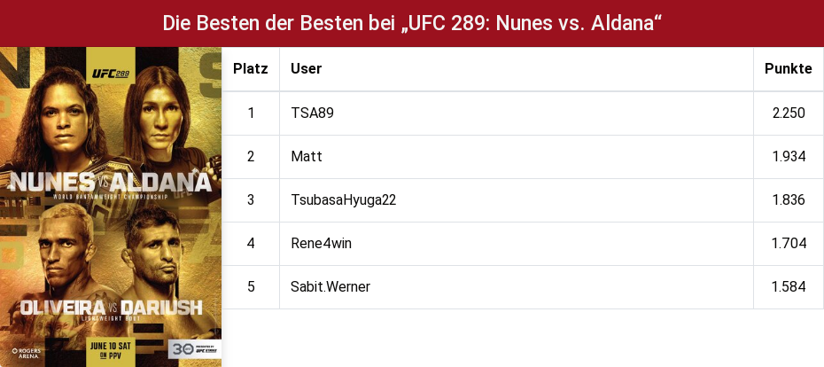Screen dimensions: 824x367
Task: Click the 30th anniversary UFC Strike logo
Action: pyautogui.click(x=195, y=349)
